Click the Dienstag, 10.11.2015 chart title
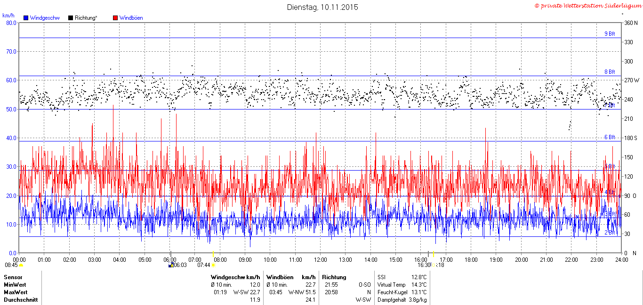This screenshot has width=643, height=305. tap(322, 7)
